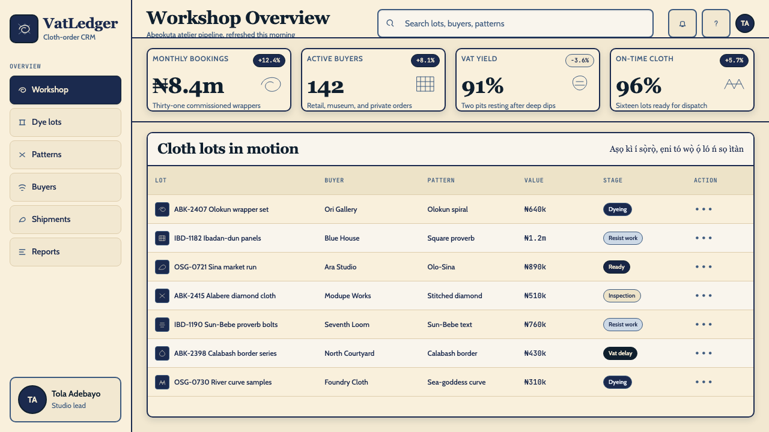Click the grid icon beside IBD-1182 lot

pyautogui.click(x=162, y=238)
